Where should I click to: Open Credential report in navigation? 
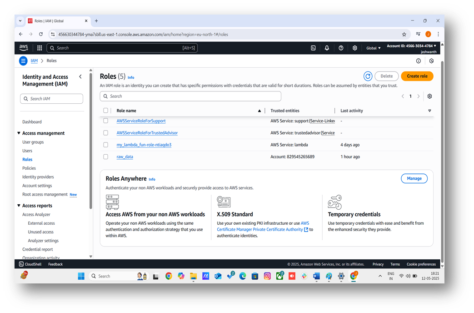pos(37,249)
